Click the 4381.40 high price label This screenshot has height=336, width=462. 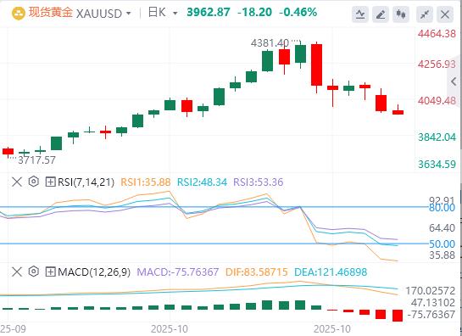click(x=270, y=43)
